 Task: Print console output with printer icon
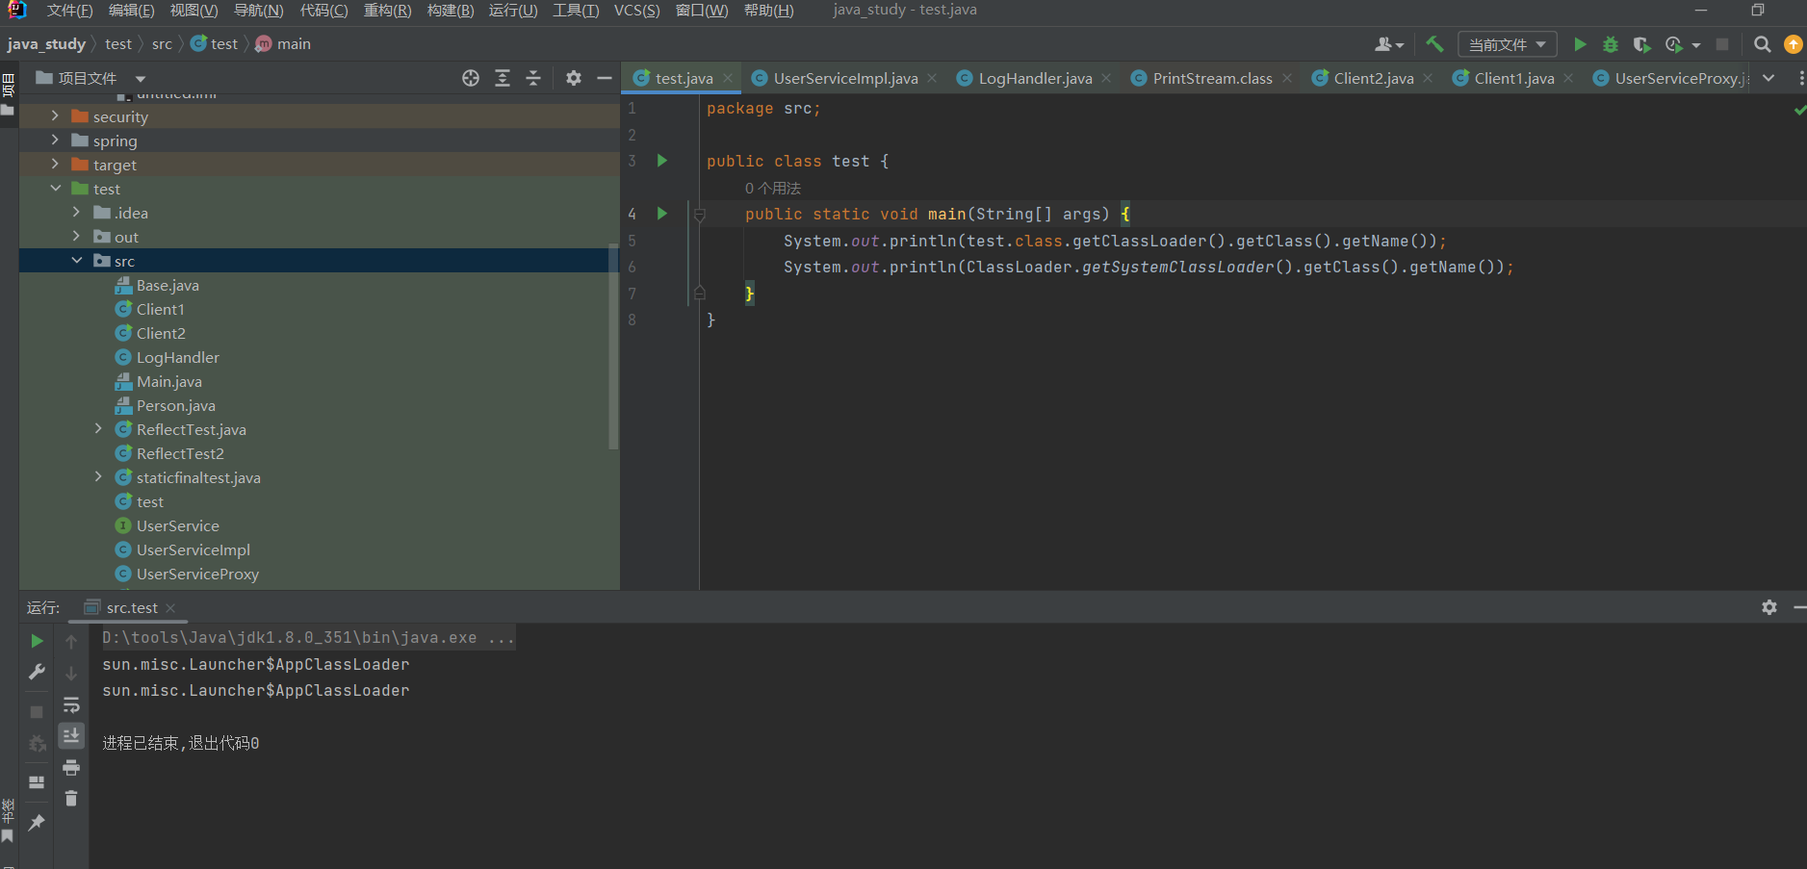point(71,767)
